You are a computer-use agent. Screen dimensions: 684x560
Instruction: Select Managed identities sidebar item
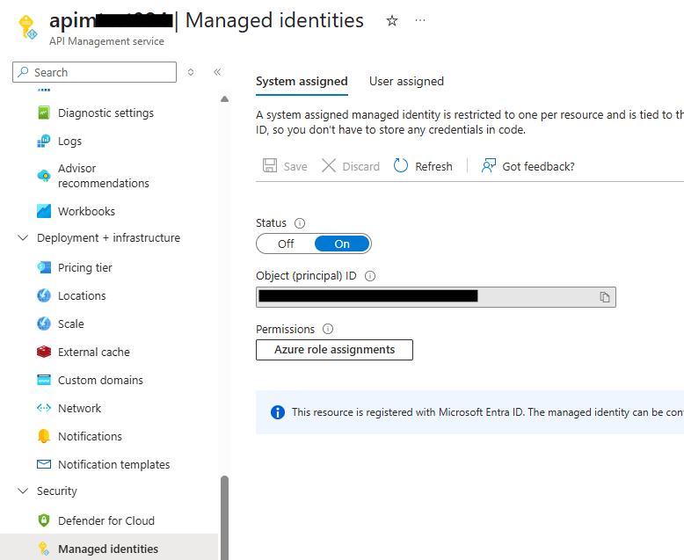click(108, 549)
